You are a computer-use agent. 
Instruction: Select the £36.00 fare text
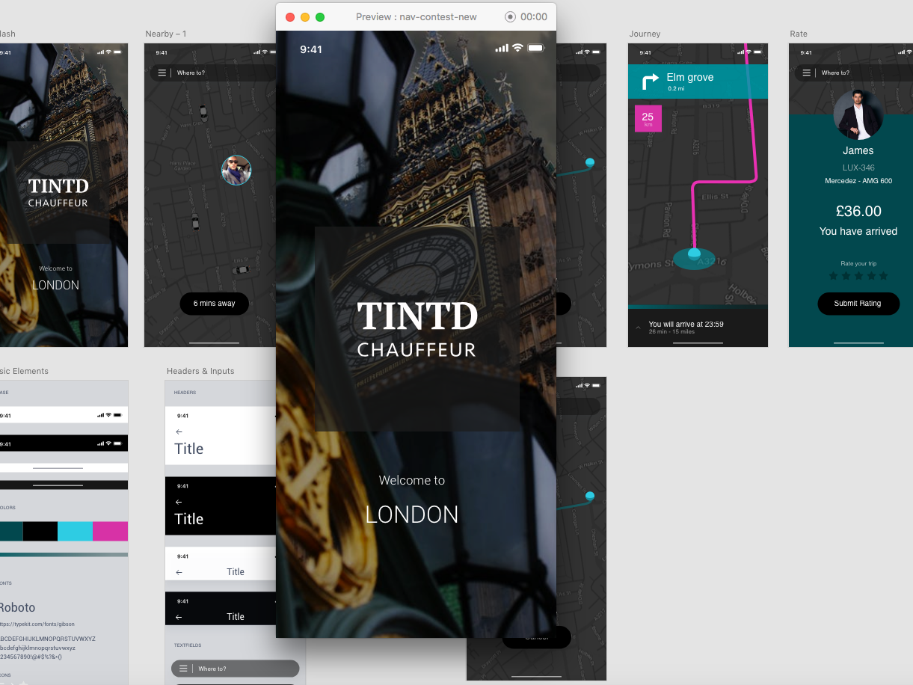tap(858, 212)
